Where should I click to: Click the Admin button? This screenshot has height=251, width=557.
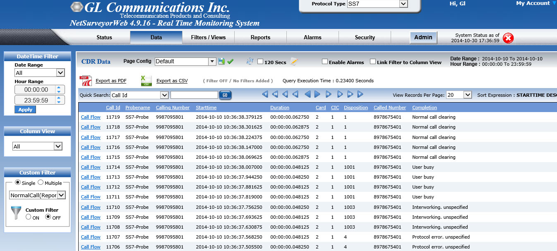[423, 37]
